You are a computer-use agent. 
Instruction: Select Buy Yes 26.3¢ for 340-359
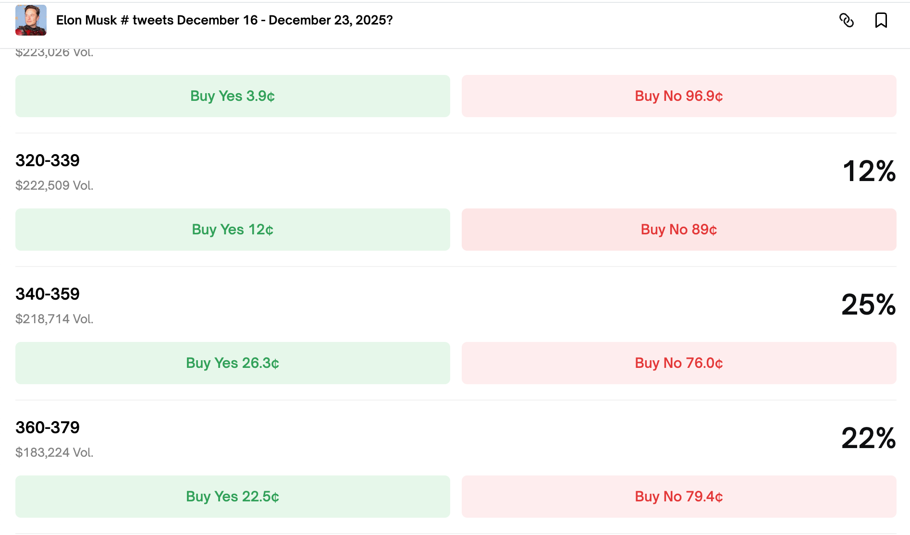233,363
